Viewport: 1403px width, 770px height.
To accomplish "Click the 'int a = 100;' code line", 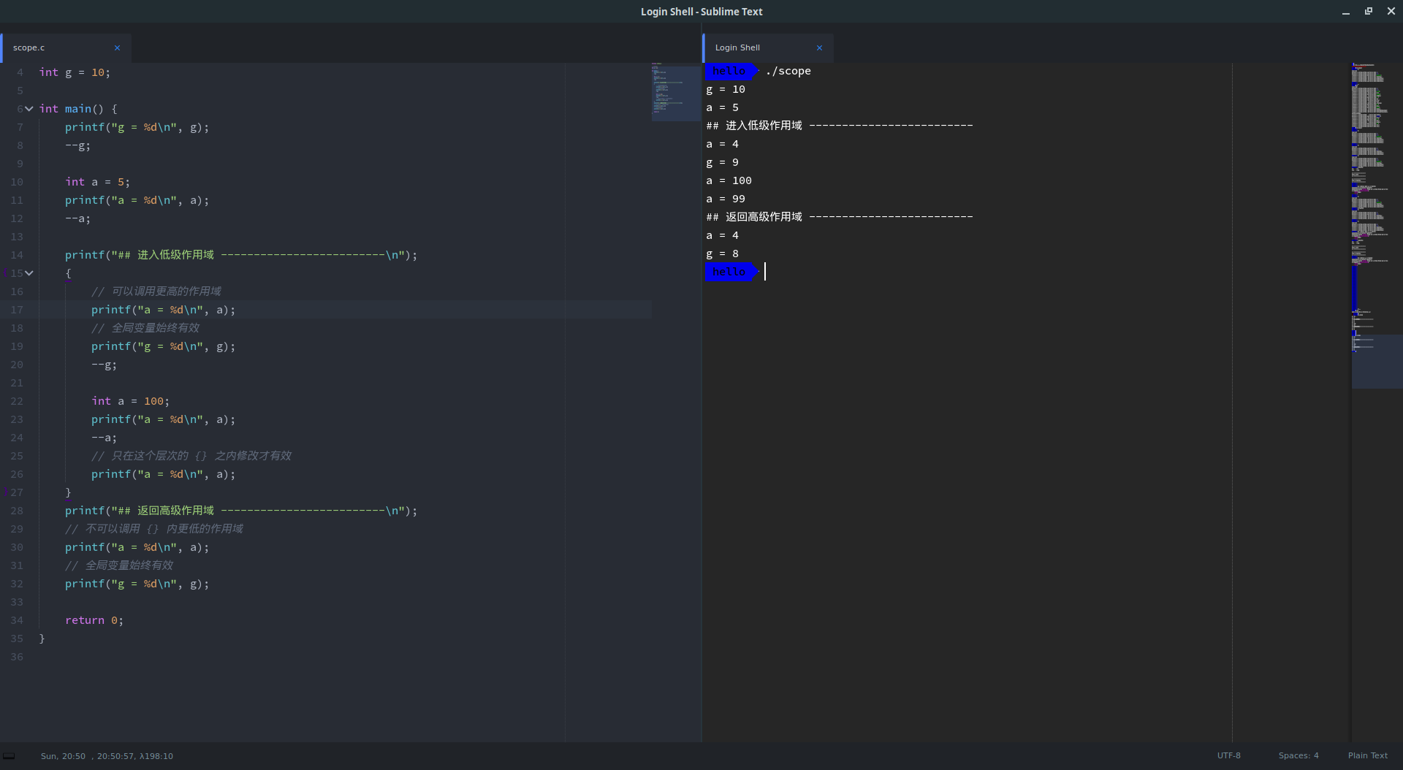I will [130, 401].
